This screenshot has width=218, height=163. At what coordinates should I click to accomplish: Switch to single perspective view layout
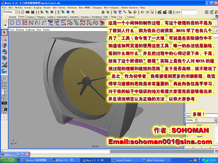[x=4, y=79]
